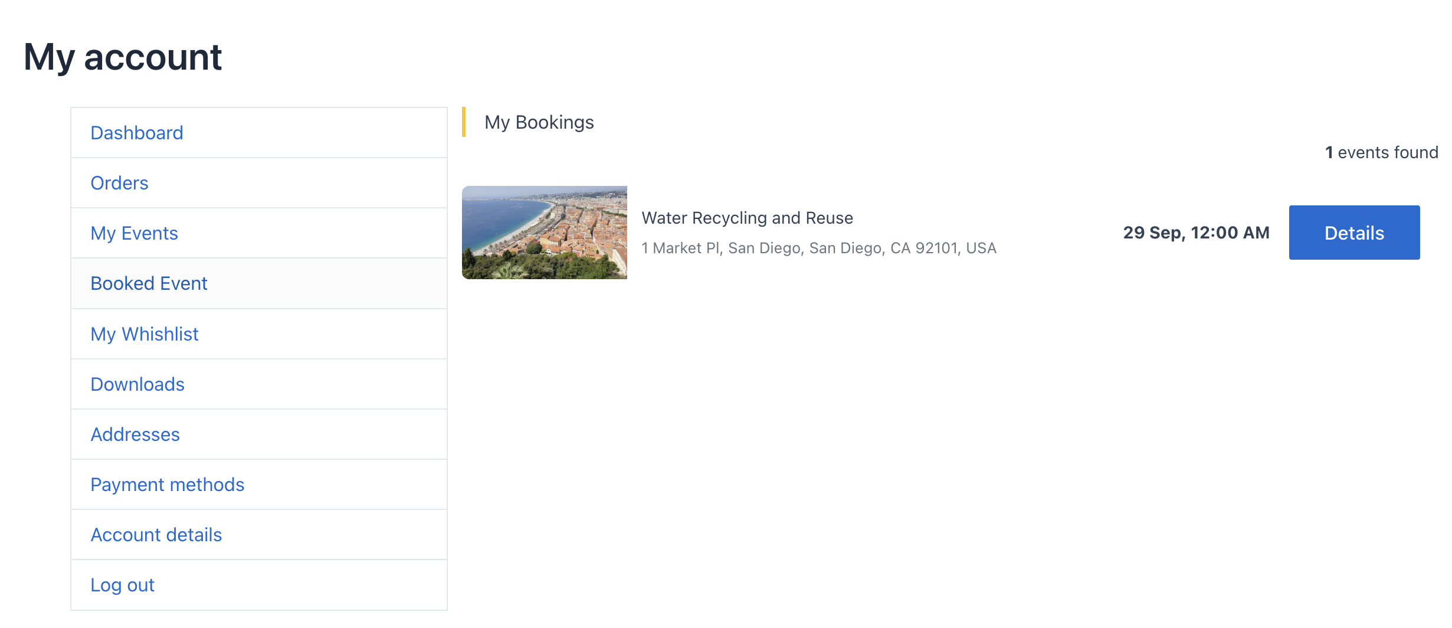Click the coastal city event thumbnail
The width and height of the screenshot is (1452, 628).
pos(544,233)
